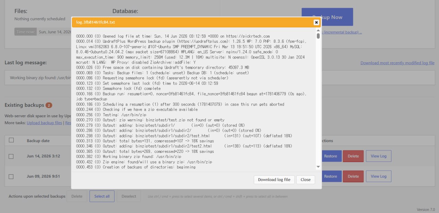Click the 'Opened log file at time' log line
The height and width of the screenshot is (213, 439).
coord(173,36)
